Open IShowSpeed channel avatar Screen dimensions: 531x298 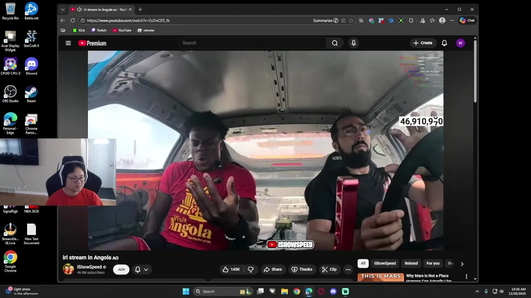click(68, 269)
